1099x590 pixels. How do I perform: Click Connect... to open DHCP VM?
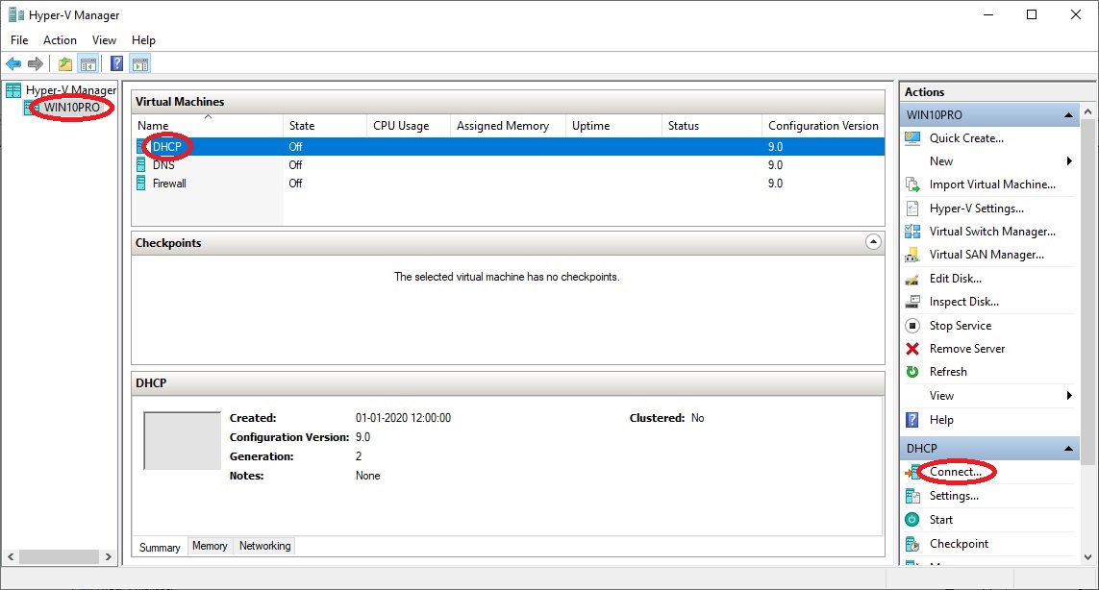coord(956,472)
